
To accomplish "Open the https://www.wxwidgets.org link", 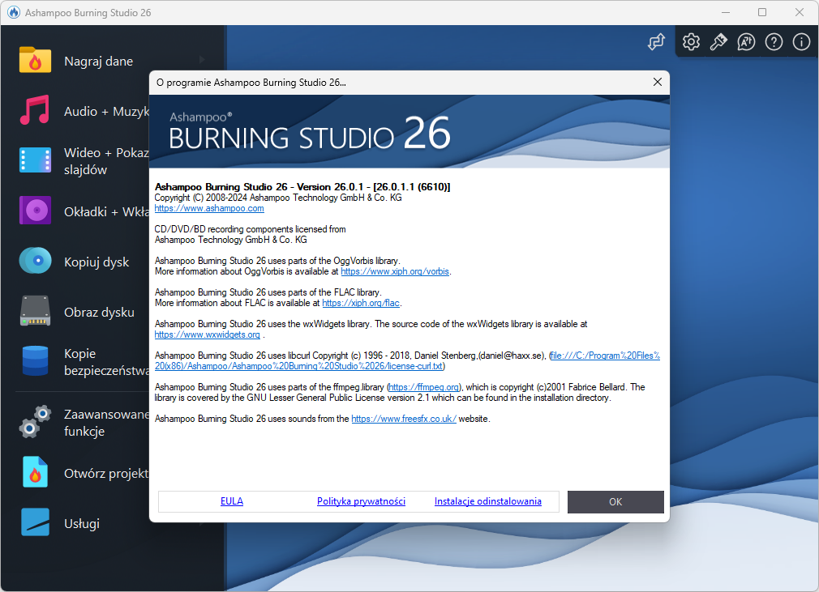I will tap(207, 334).
